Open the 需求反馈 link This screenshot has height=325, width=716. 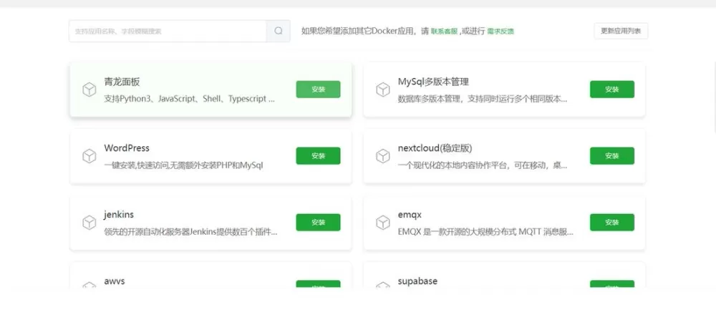(500, 31)
